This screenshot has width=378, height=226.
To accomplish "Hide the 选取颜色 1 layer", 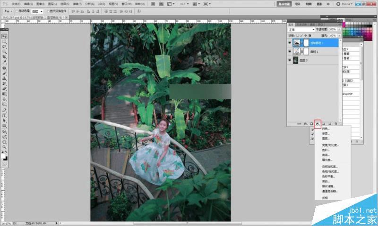I will point(291,42).
